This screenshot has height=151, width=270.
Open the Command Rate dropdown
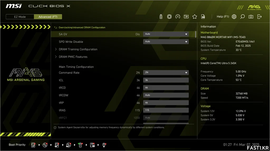(166, 72)
